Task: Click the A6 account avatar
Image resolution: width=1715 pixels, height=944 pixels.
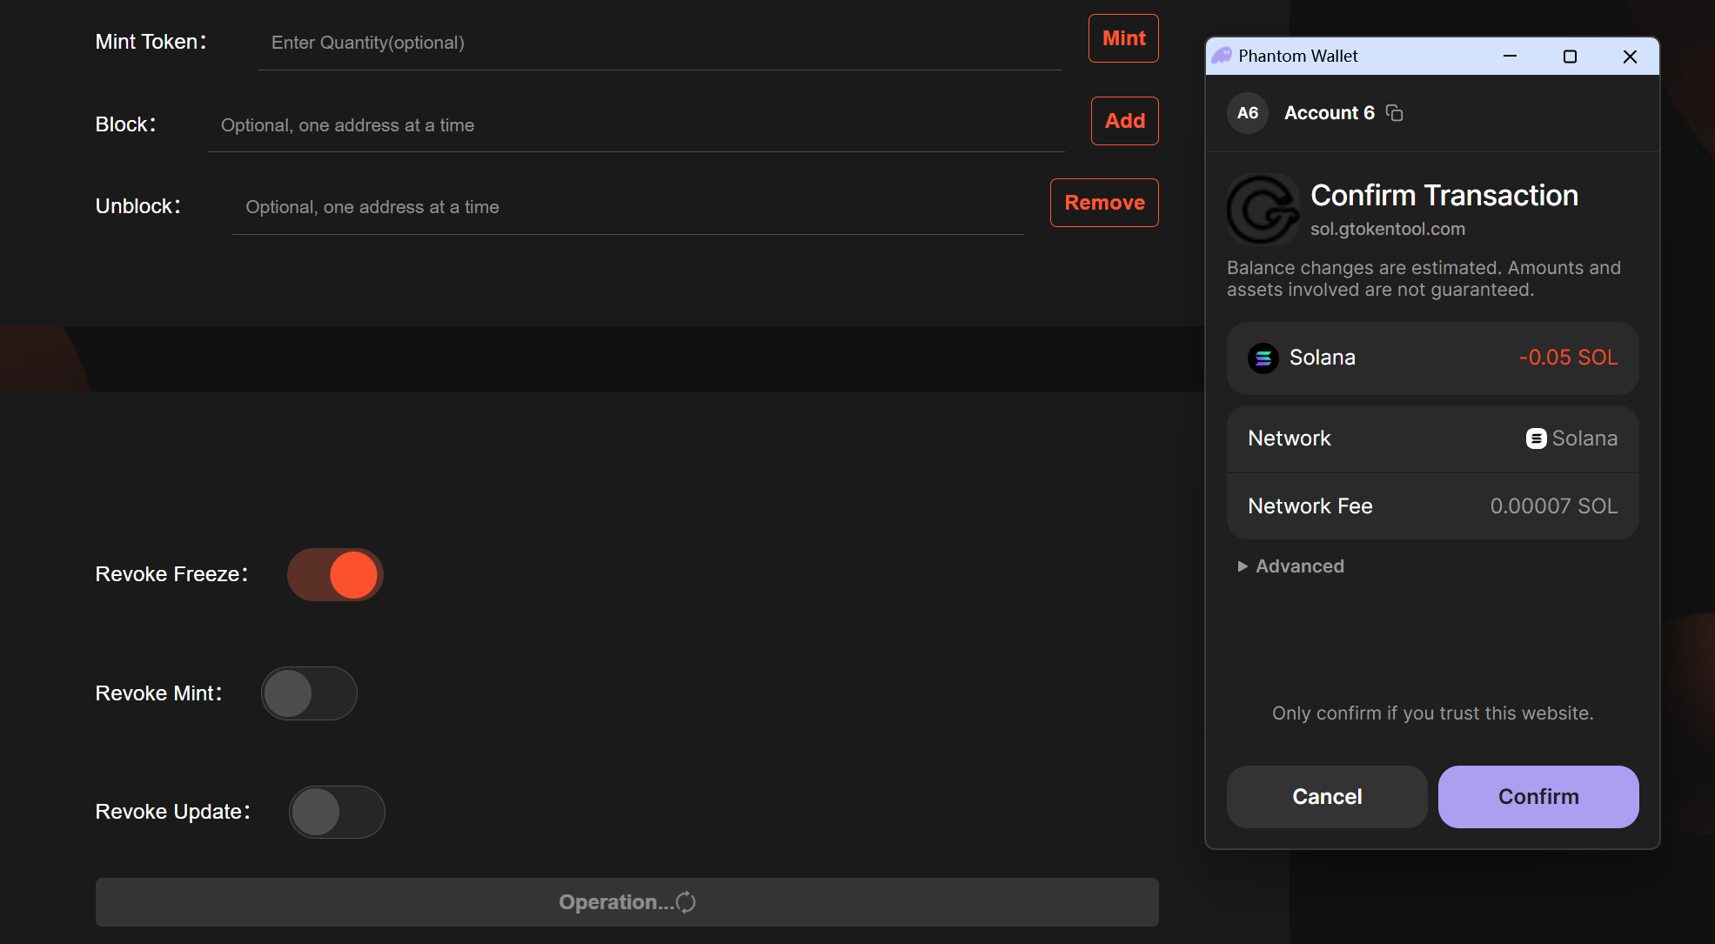Action: tap(1248, 113)
